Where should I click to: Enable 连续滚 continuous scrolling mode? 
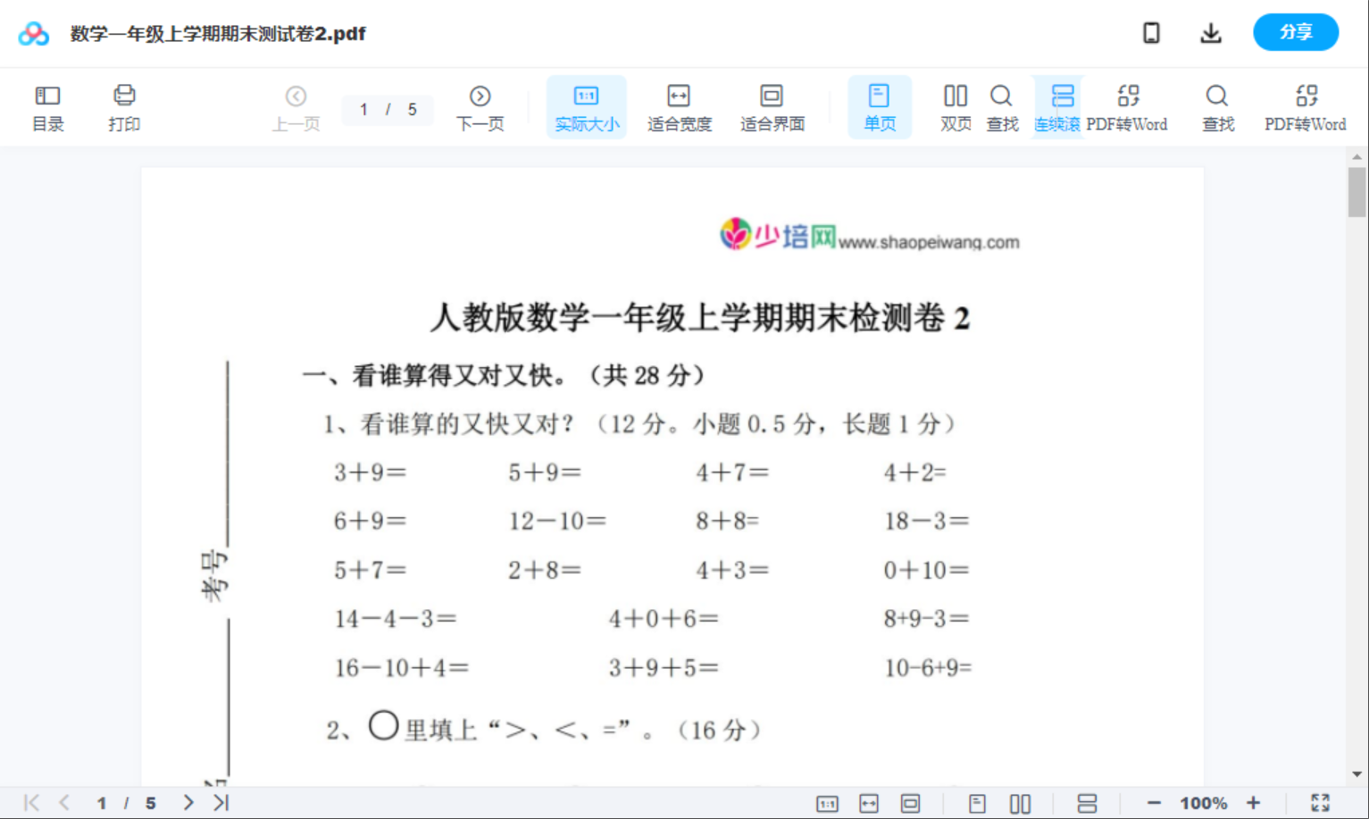1057,106
